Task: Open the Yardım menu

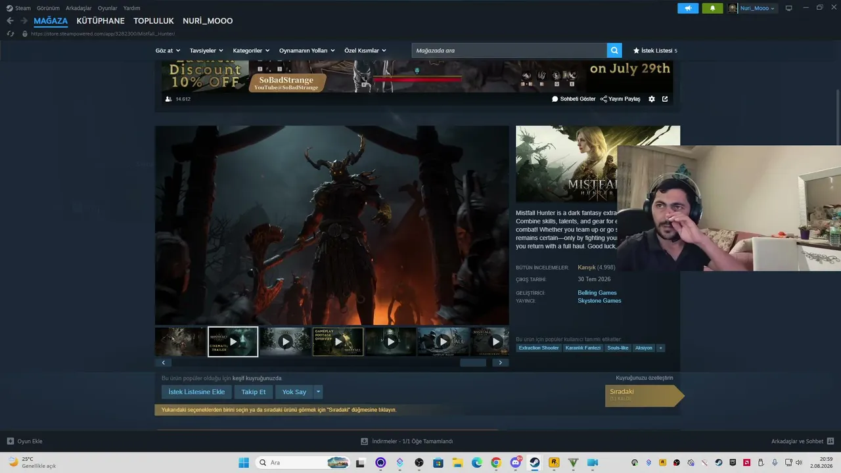Action: (131, 8)
